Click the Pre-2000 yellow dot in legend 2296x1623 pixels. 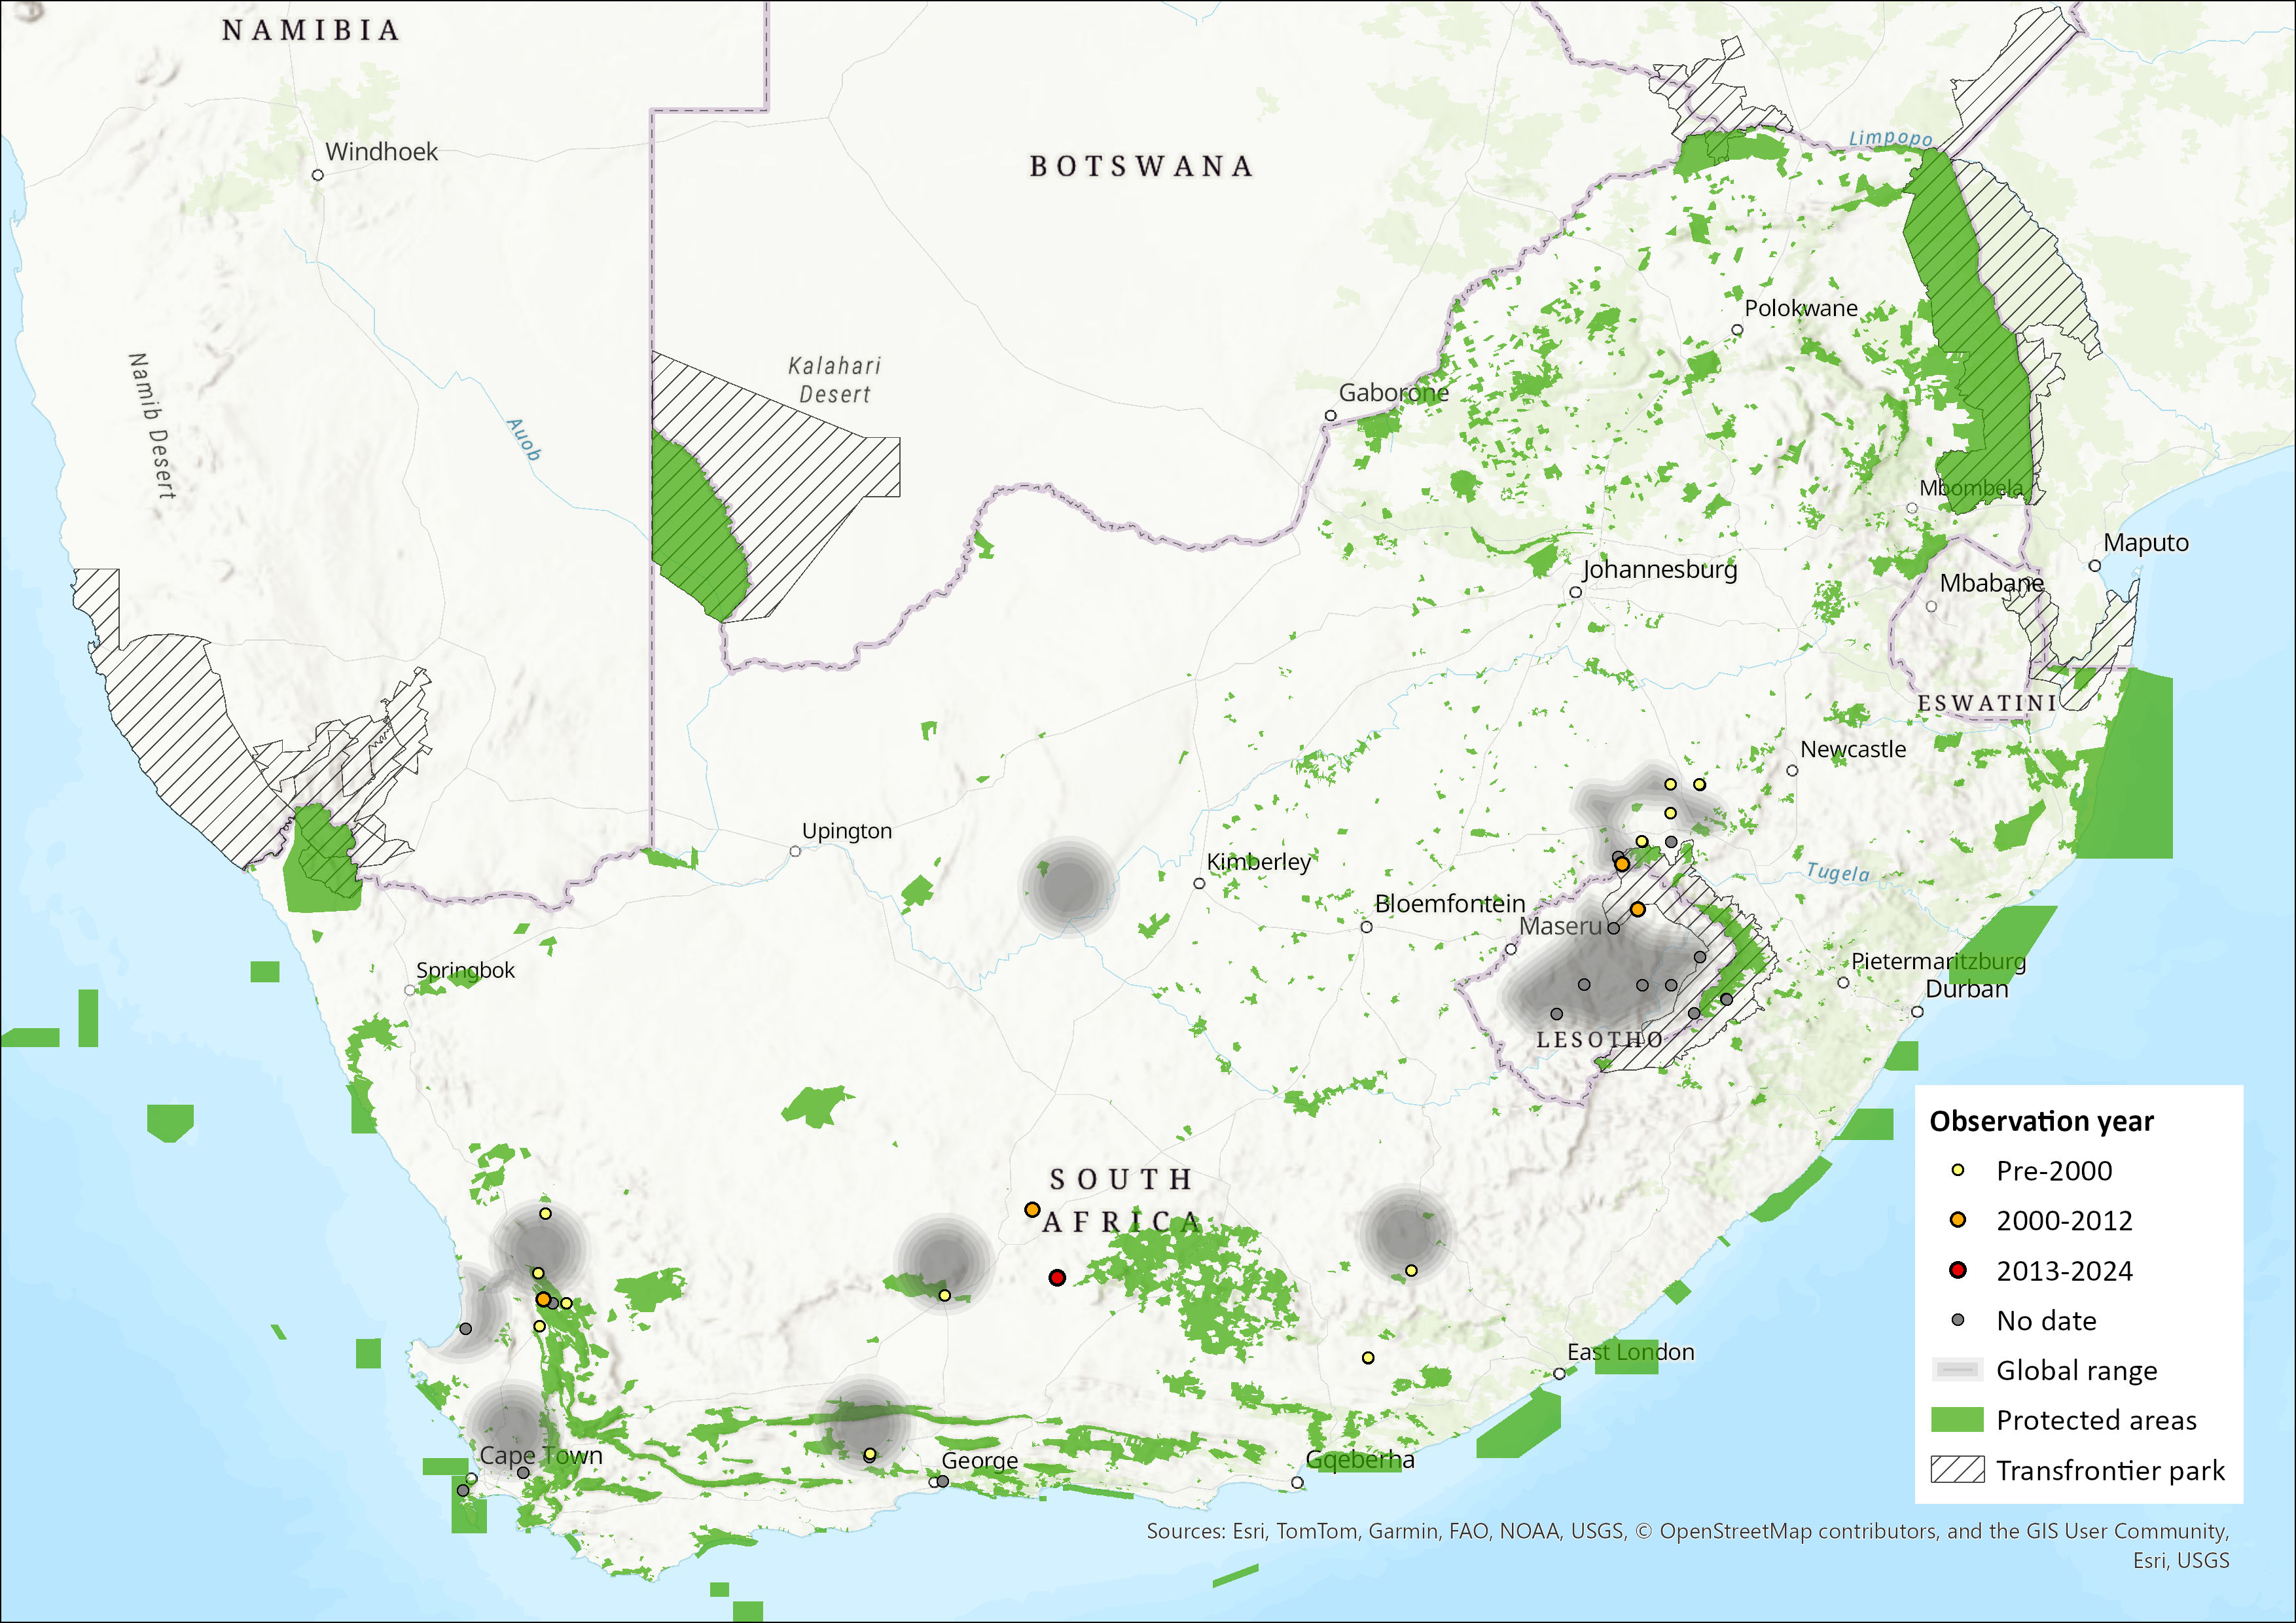tap(1958, 1170)
